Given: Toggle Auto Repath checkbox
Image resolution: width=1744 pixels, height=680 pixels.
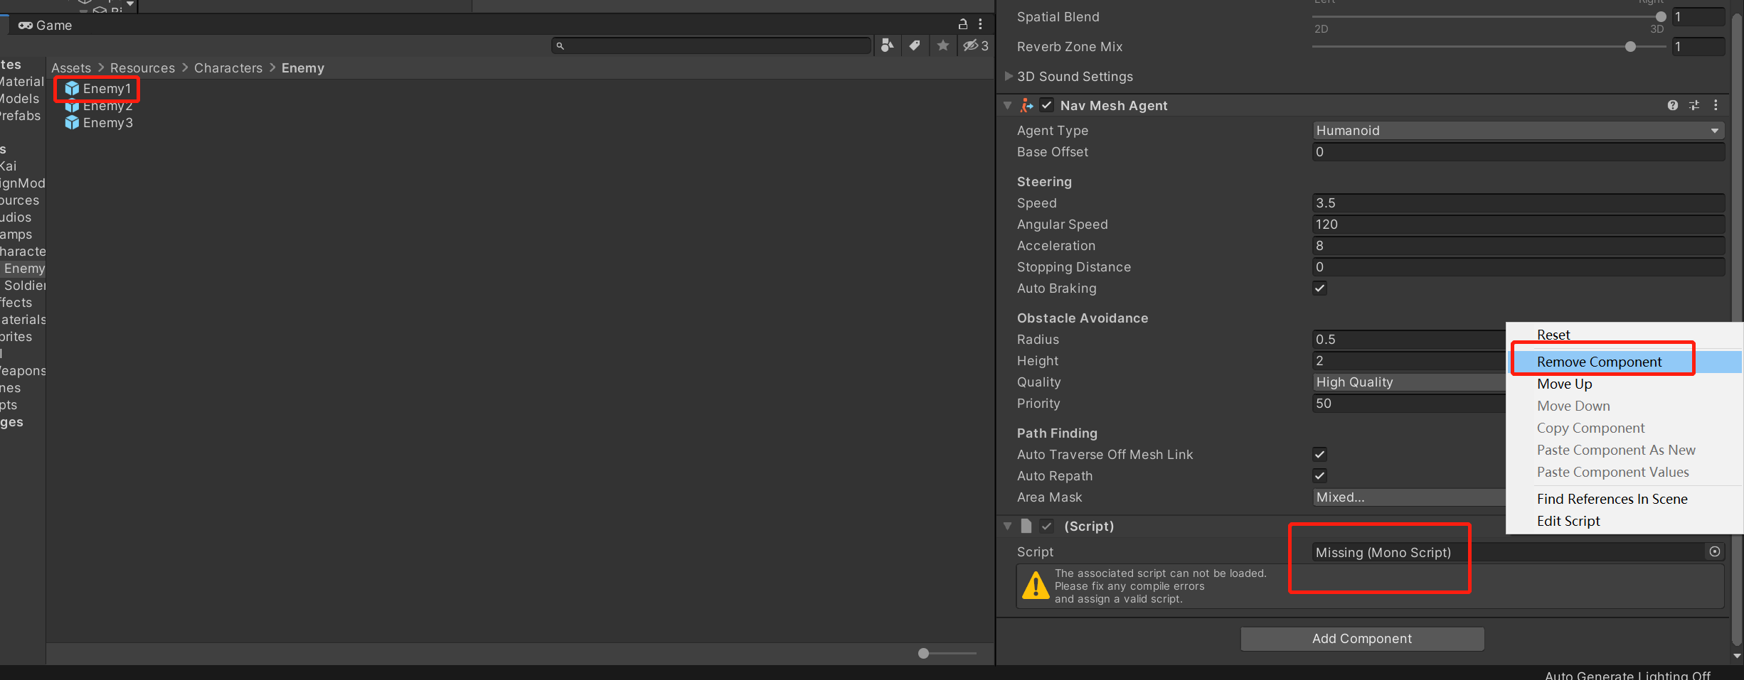Looking at the screenshot, I should [x=1320, y=476].
